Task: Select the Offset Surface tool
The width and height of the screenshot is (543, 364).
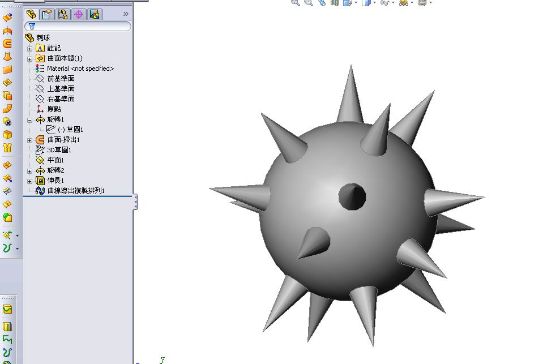Action: (x=7, y=83)
